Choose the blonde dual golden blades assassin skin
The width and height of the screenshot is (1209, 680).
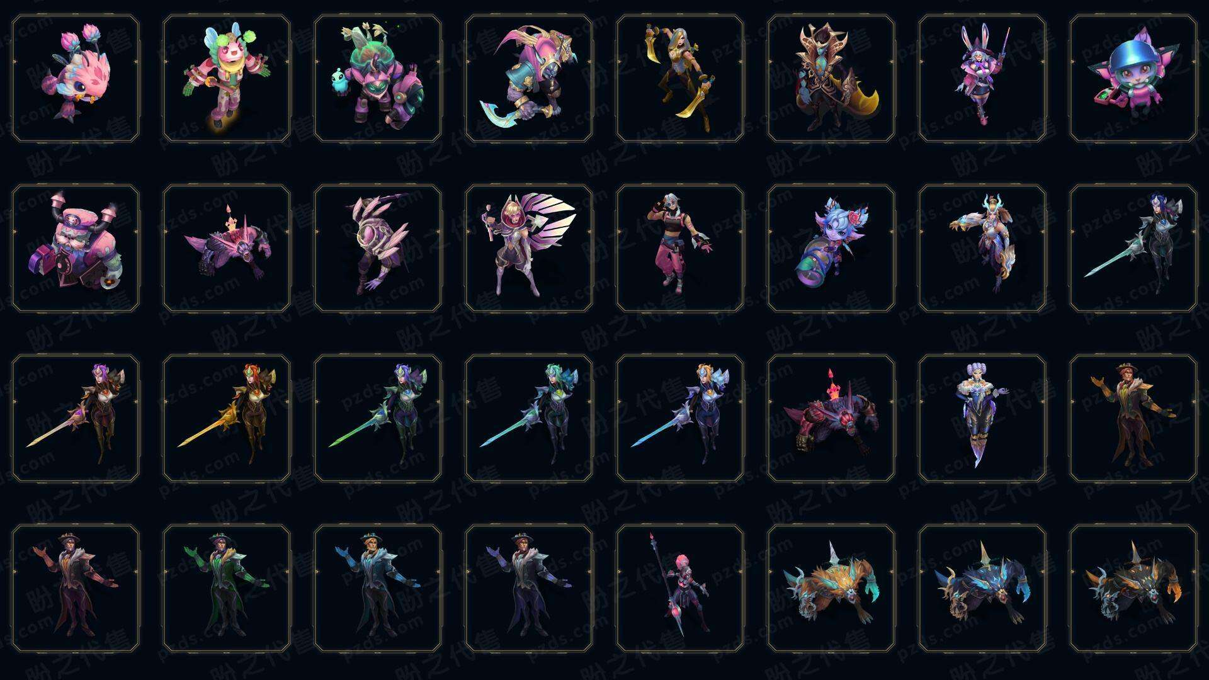click(680, 78)
